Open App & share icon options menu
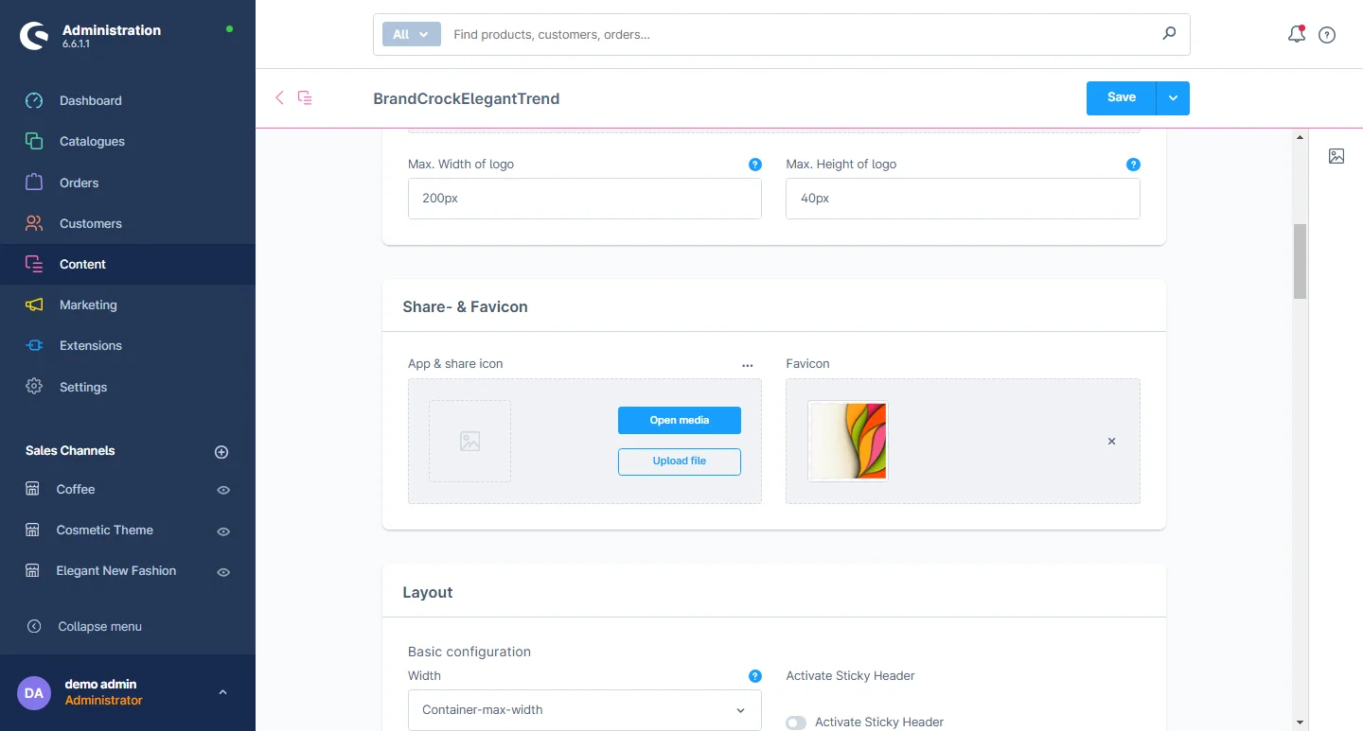 tap(747, 365)
